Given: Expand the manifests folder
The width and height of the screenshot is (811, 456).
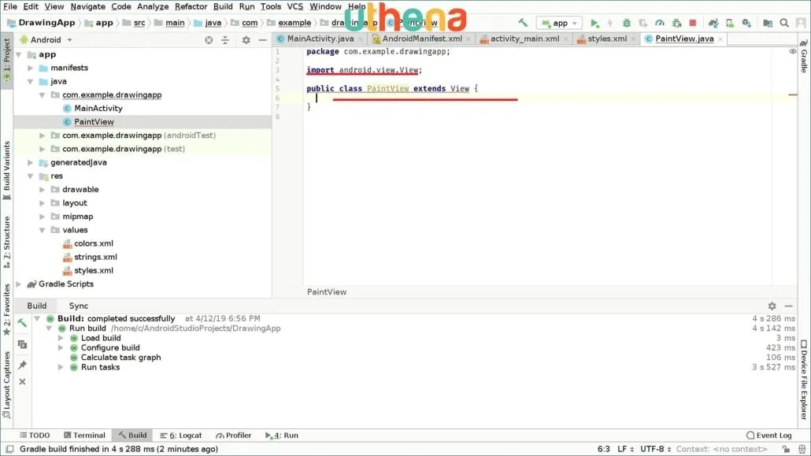Looking at the screenshot, I should (31, 68).
